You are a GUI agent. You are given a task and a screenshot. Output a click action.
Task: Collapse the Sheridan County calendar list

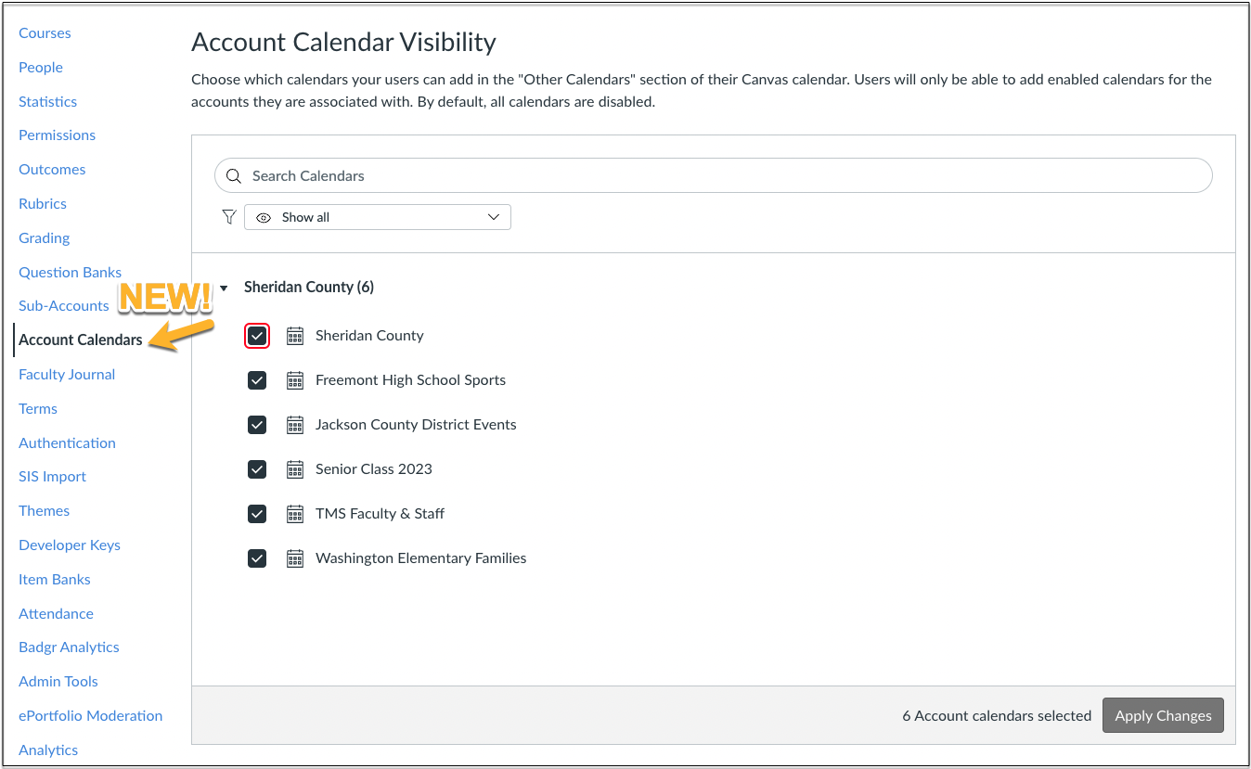pyautogui.click(x=223, y=288)
